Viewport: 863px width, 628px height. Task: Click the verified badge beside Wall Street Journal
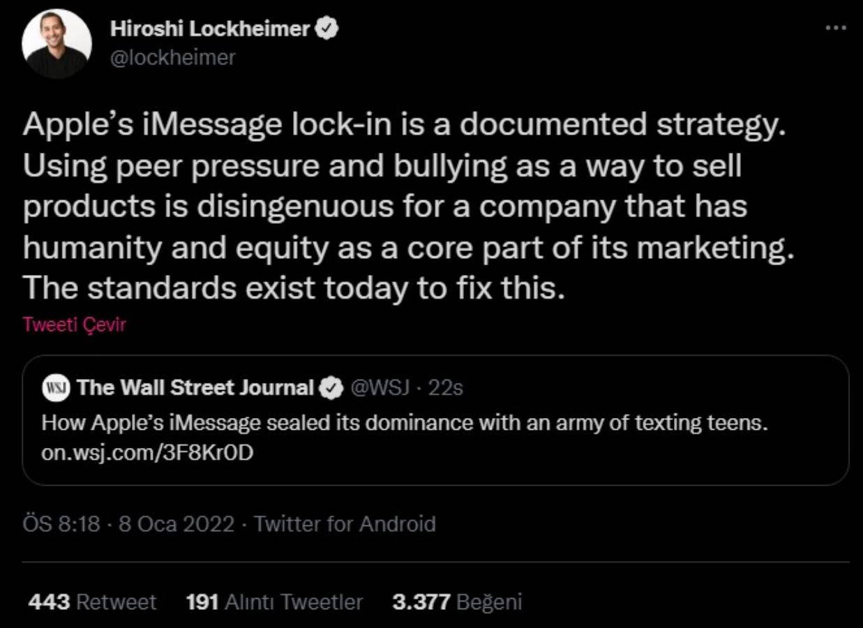click(331, 388)
